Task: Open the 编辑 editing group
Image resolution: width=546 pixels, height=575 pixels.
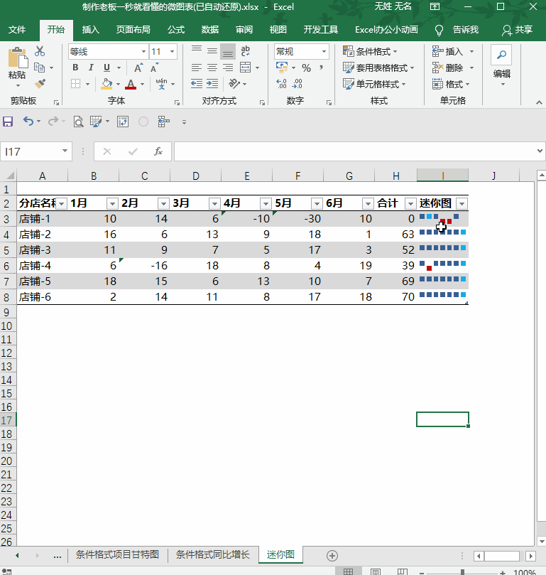Action: pyautogui.click(x=502, y=66)
